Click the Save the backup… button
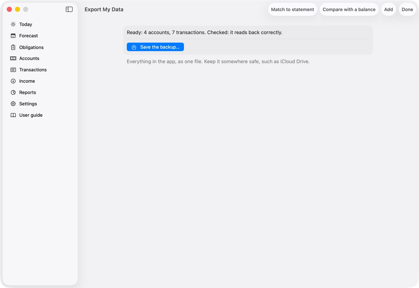 coord(155,47)
